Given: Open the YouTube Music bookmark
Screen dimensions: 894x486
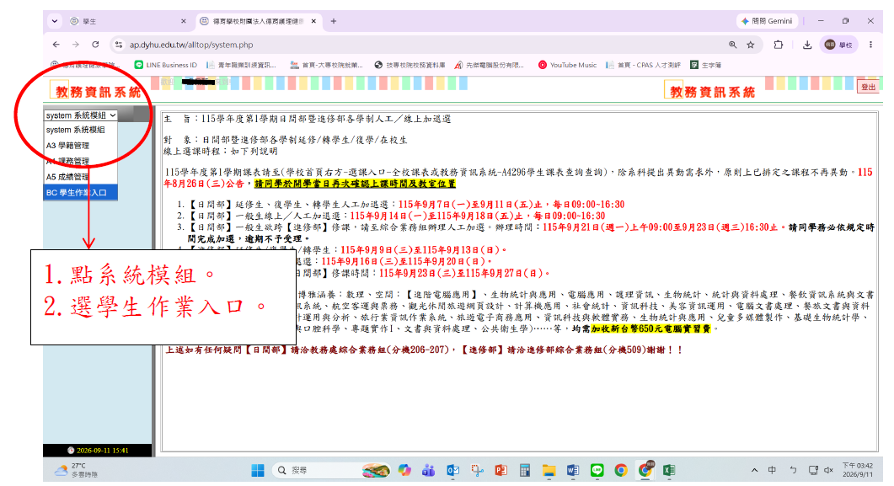Looking at the screenshot, I should pos(567,65).
